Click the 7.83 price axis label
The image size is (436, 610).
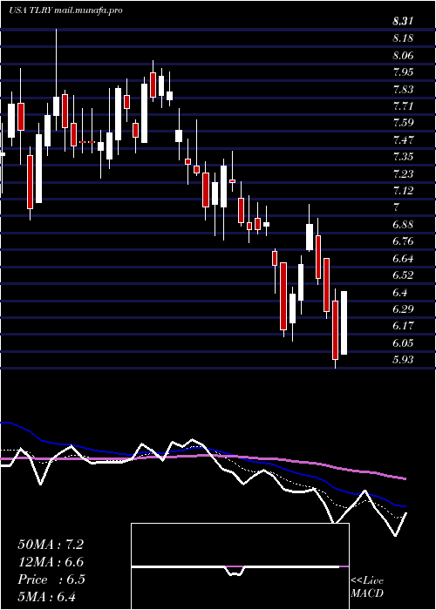pyautogui.click(x=403, y=90)
